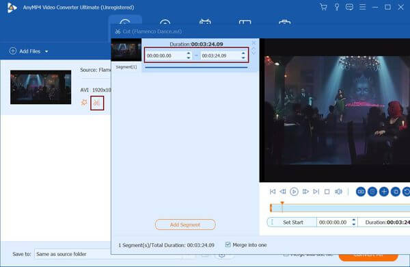Click the blue delete segment button
Screen dimensions: 410x267
point(396,192)
